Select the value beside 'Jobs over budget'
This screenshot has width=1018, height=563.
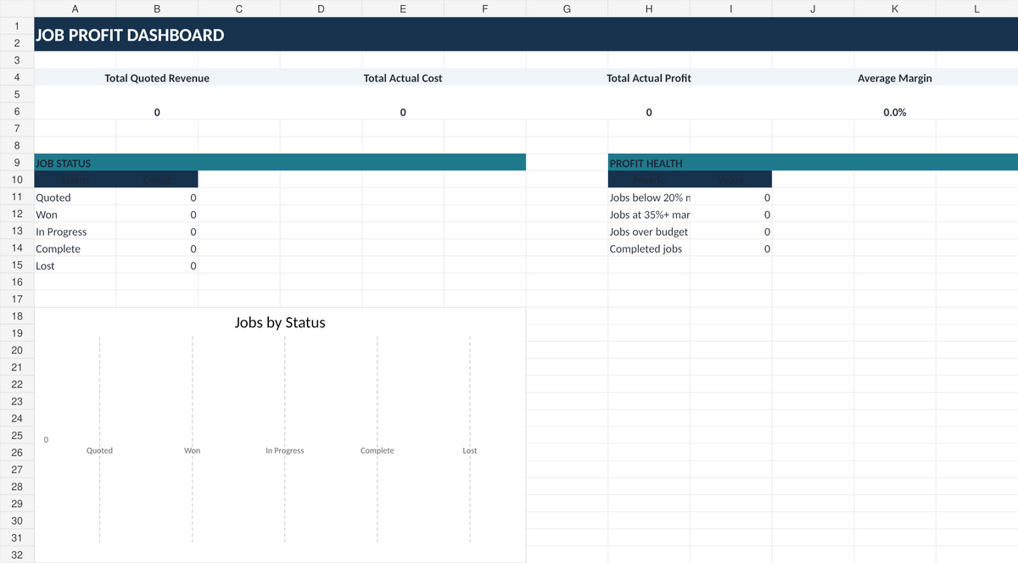click(731, 231)
